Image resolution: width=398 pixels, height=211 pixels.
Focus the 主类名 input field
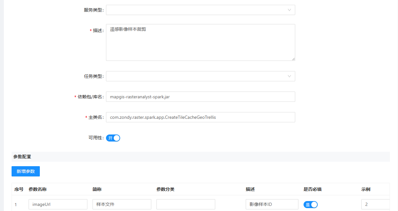tap(200, 117)
